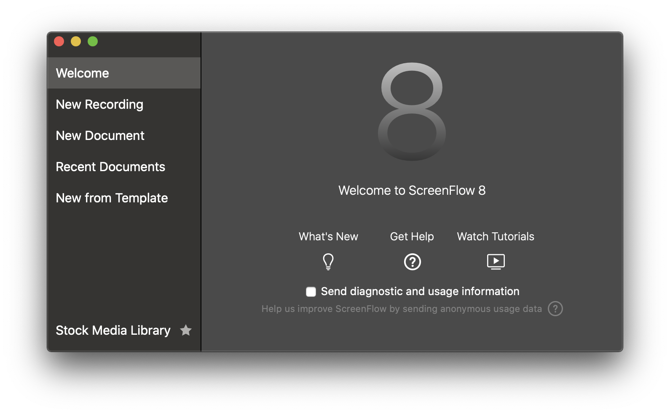Image resolution: width=670 pixels, height=414 pixels.
Task: Show Recent Documents list
Action: point(124,167)
